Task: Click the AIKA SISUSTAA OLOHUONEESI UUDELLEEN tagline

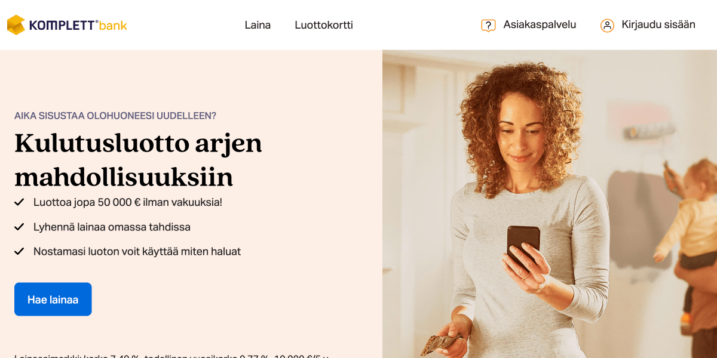Action: [x=115, y=116]
